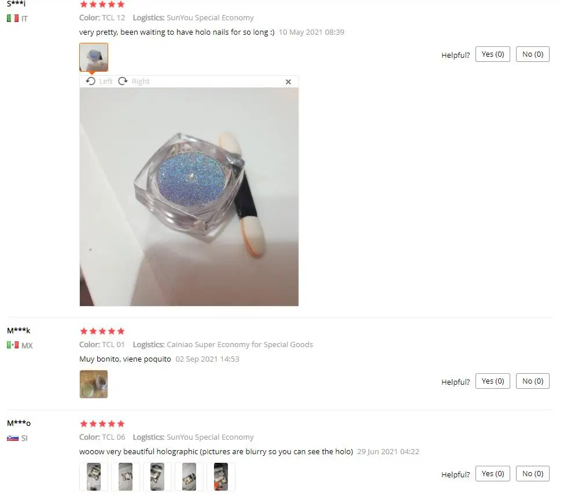Vote Yes on the M***o review
Viewport: 564px width, 497px height.
point(492,474)
